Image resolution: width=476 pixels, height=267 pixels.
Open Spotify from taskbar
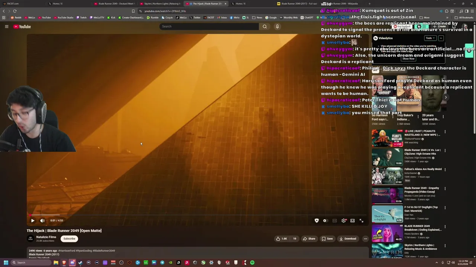[x=252, y=263]
